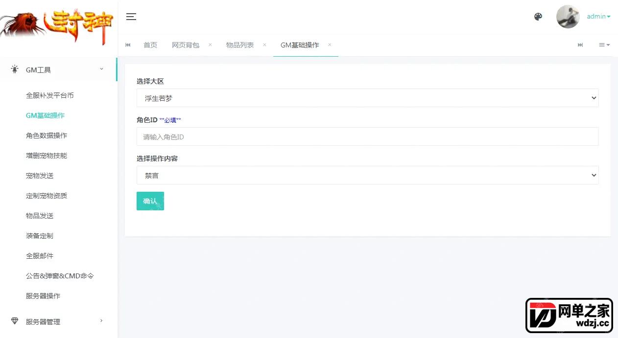
Task: Open 增删宠物技能 in sidebar
Action: pyautogui.click(x=47, y=156)
